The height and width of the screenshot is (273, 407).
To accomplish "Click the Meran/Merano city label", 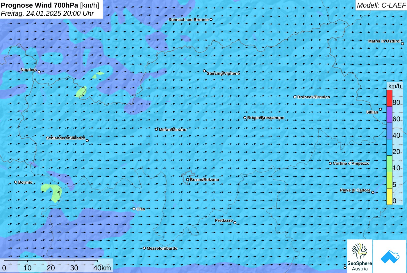I will (173, 130).
